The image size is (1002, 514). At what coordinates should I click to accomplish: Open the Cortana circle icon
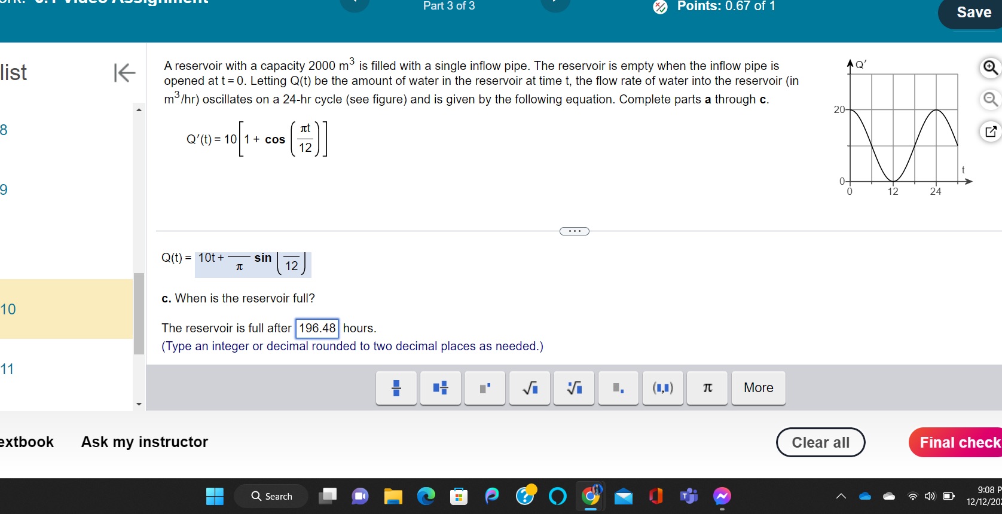(x=557, y=496)
